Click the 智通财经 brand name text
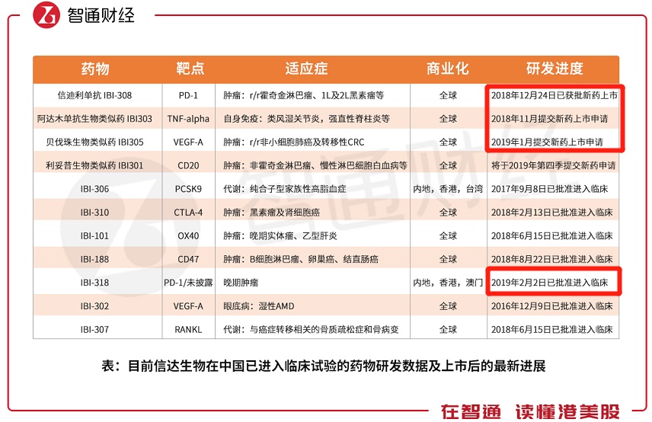 coord(101,15)
